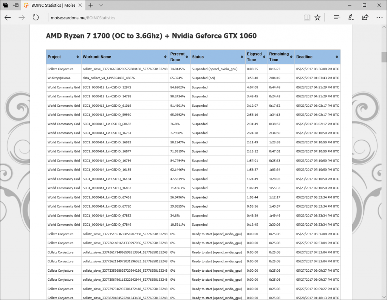Add page to favorites with star icon

(317, 17)
